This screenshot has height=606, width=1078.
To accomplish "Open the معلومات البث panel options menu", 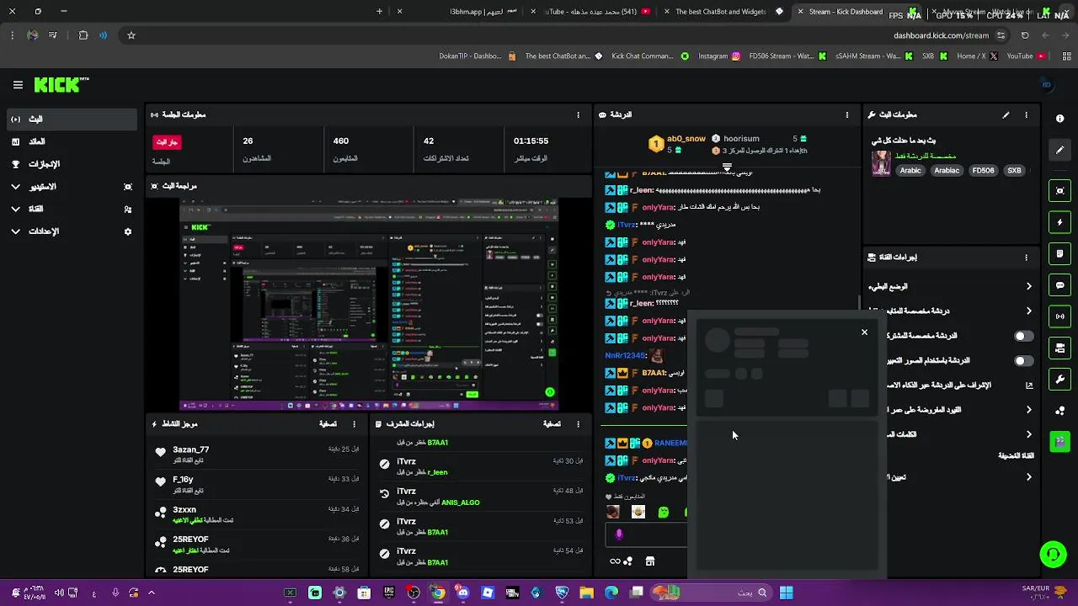I will (x=1026, y=114).
